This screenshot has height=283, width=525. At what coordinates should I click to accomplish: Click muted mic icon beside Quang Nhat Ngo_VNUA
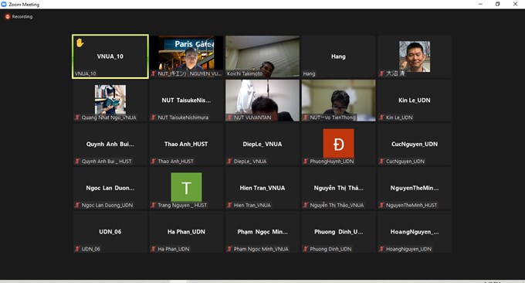pyautogui.click(x=77, y=118)
